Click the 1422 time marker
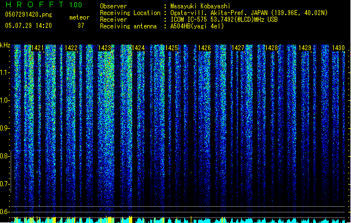The width and height of the screenshot is (351, 223). (x=71, y=48)
